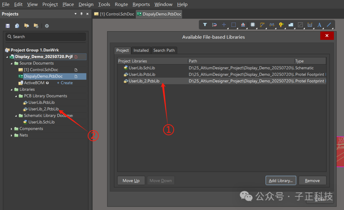Image resolution: width=344 pixels, height=210 pixels.
Task: Open the Projects panel settings gear
Action: pyautogui.click(x=47, y=26)
